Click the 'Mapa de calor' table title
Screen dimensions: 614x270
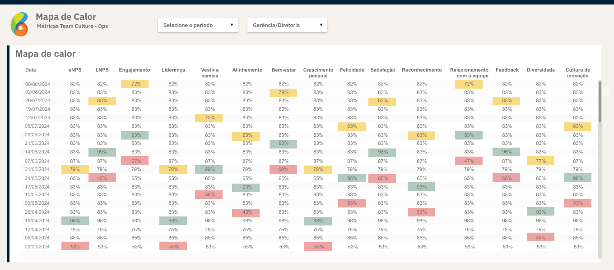tap(46, 54)
